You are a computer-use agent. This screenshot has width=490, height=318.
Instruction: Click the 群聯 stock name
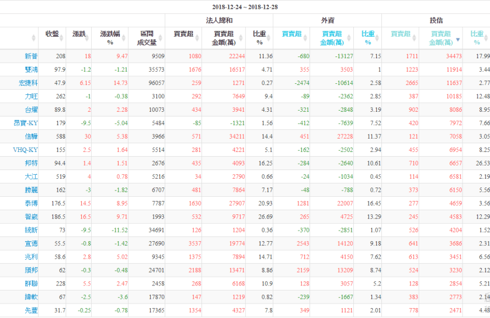pos(31,283)
